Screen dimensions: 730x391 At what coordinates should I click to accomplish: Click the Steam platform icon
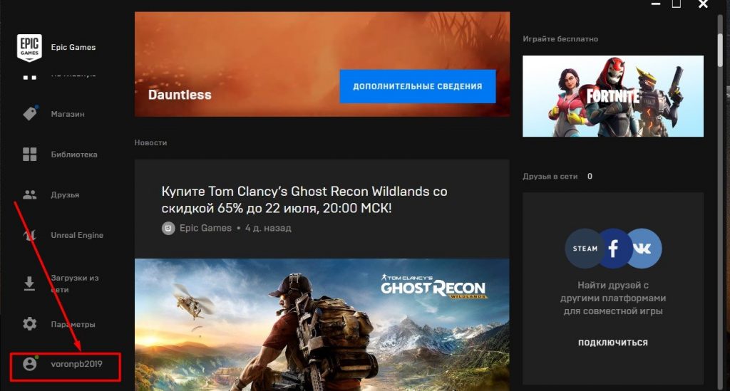[585, 249]
